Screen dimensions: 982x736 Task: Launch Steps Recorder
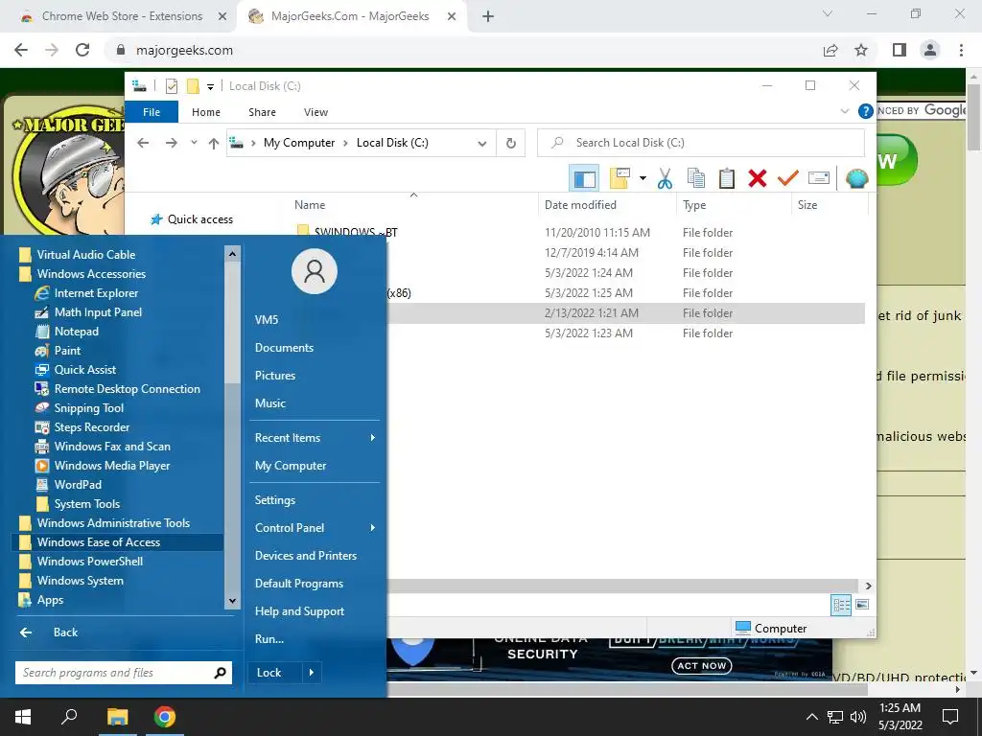tap(91, 427)
